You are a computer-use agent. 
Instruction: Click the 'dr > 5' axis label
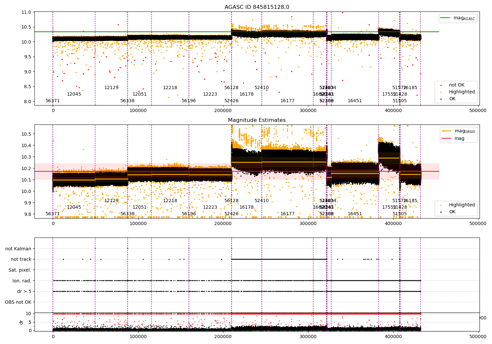pos(24,292)
